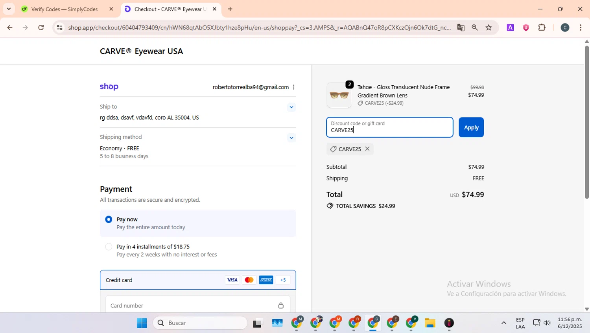Open the zoom magnifier icon in address bar
The image size is (590, 333).
pos(475,28)
